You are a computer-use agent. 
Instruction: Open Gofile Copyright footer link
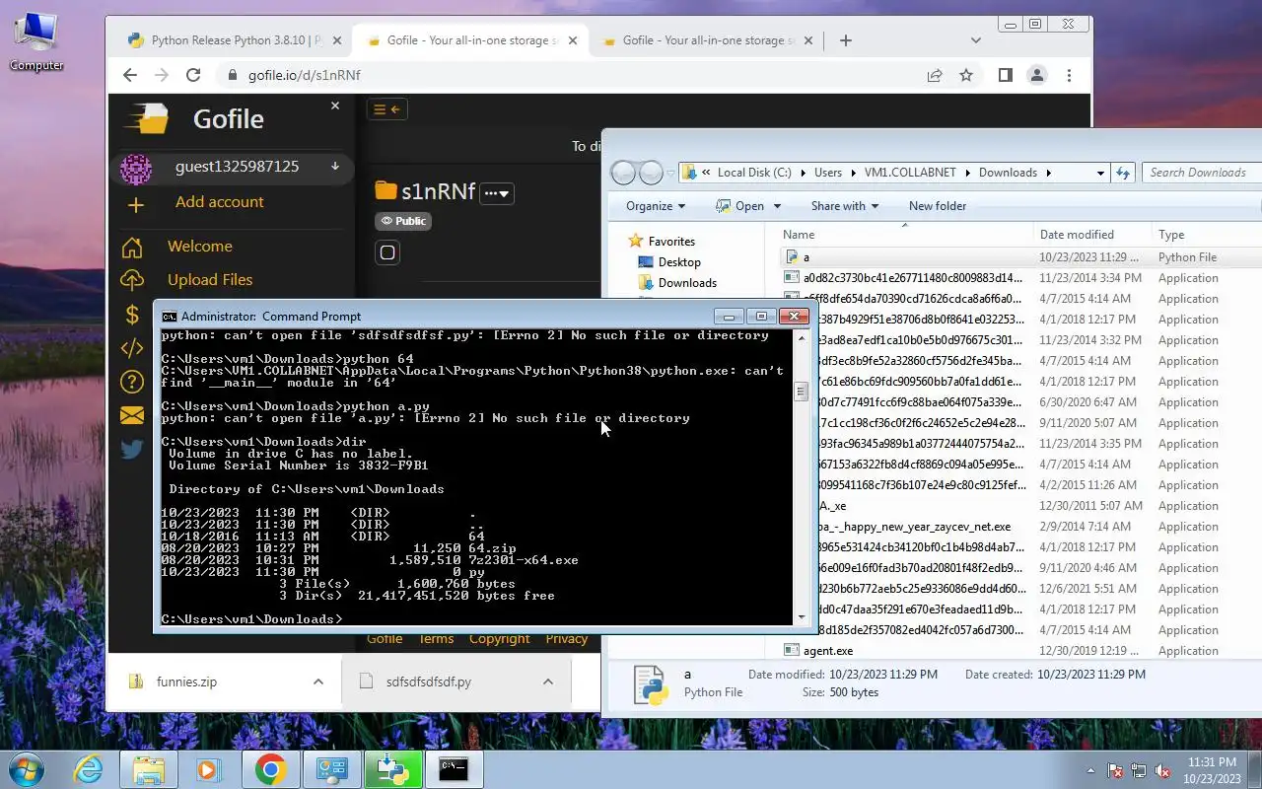pos(500,639)
